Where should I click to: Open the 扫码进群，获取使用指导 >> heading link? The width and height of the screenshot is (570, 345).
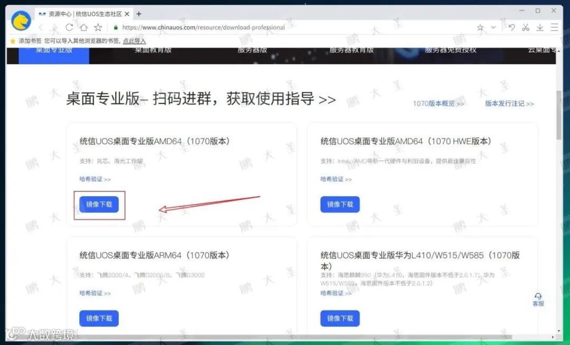[x=244, y=99]
